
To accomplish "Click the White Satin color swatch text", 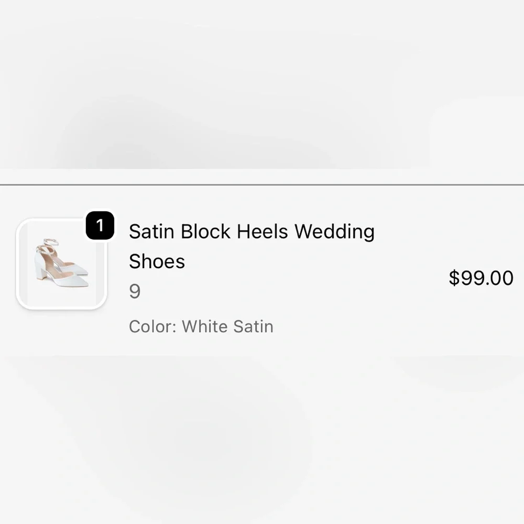I will click(x=227, y=326).
